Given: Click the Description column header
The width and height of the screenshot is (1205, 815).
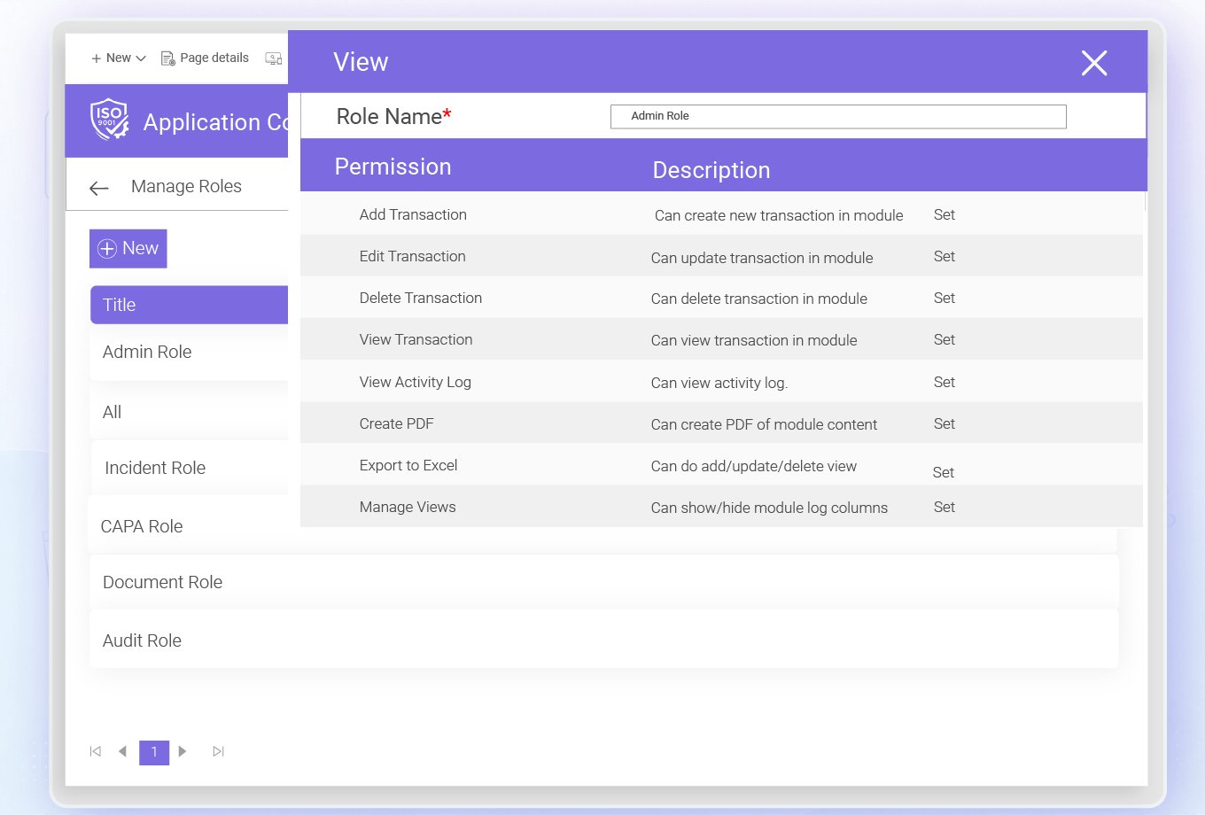Looking at the screenshot, I should [x=711, y=171].
